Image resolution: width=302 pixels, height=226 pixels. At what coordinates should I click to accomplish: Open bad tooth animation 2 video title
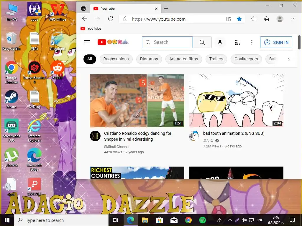[x=234, y=133]
